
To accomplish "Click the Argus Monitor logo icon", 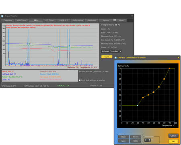I will 2,16.
